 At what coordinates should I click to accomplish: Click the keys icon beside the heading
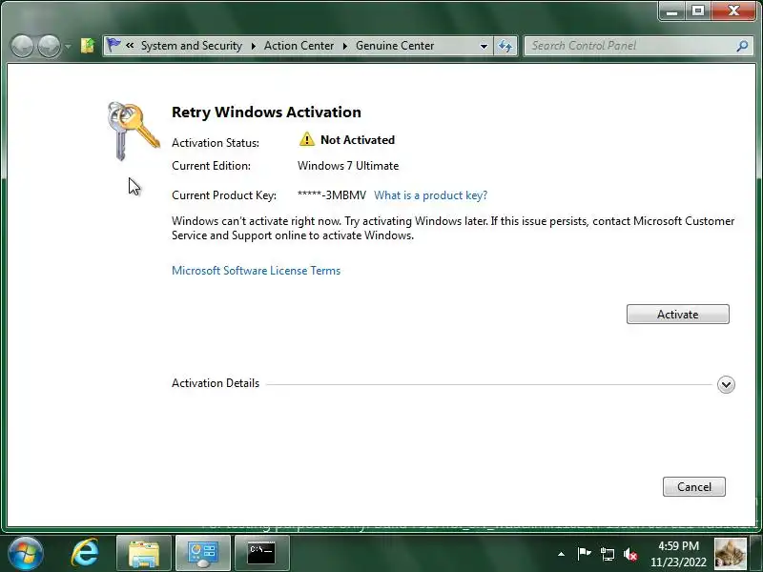[134, 131]
